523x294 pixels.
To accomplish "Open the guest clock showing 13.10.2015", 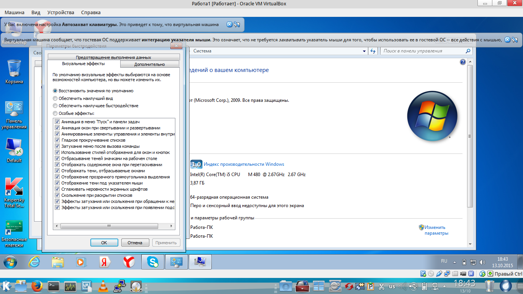I will pyautogui.click(x=502, y=262).
